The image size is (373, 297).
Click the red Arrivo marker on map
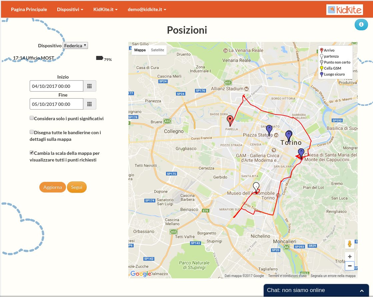tap(230, 121)
